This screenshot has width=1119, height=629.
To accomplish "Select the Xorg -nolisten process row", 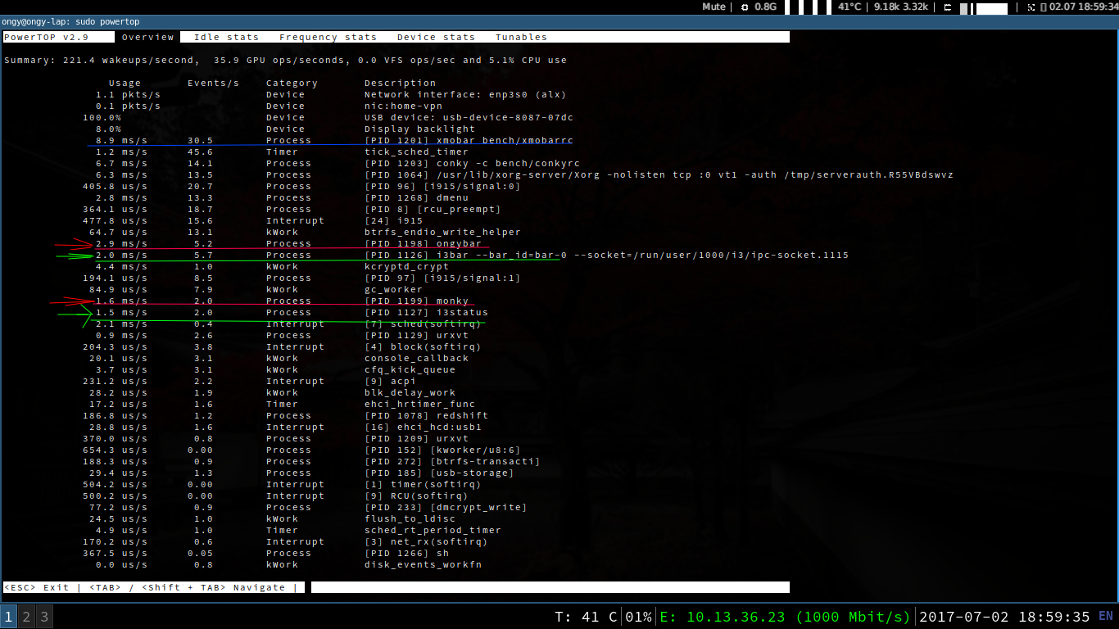I will pos(524,174).
